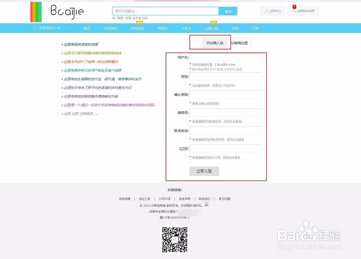The width and height of the screenshot is (361, 259).
Task: Click the red cart count badge
Action: pos(294,6)
